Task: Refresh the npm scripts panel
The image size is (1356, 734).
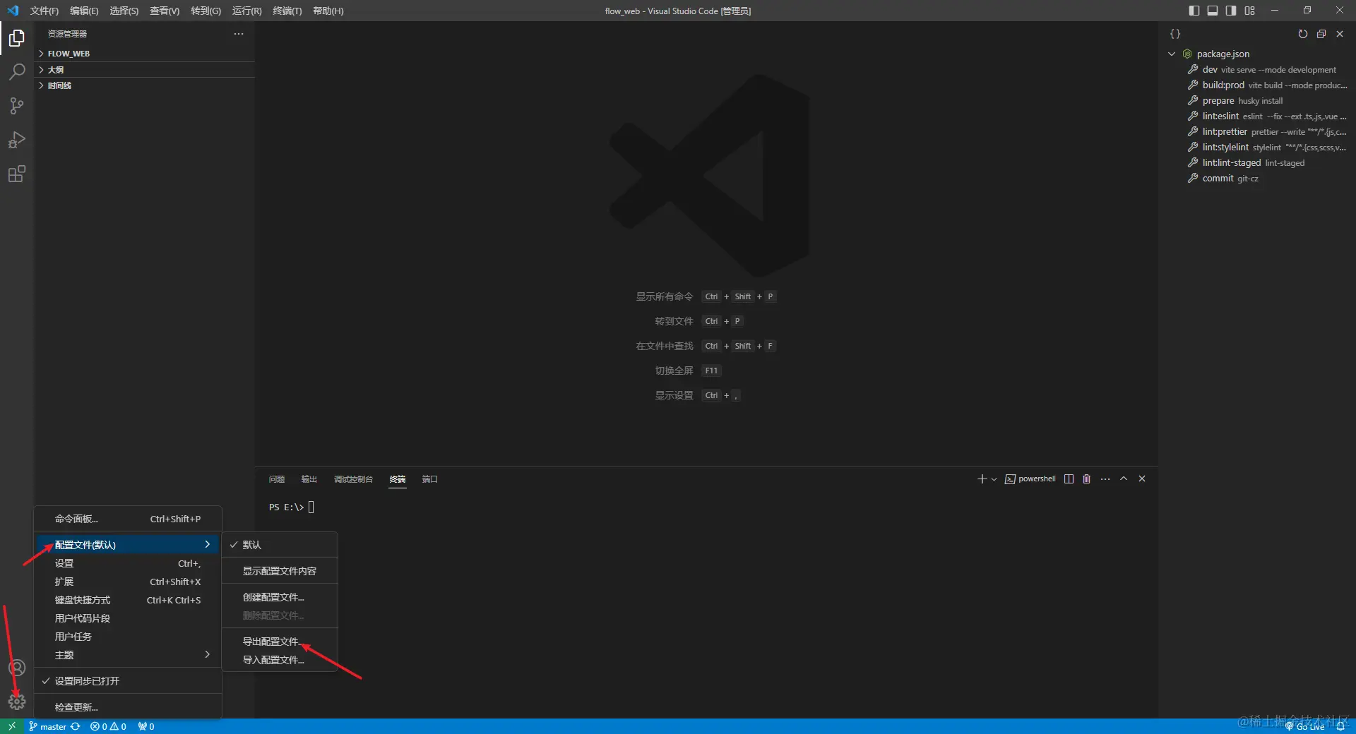Action: pos(1303,34)
